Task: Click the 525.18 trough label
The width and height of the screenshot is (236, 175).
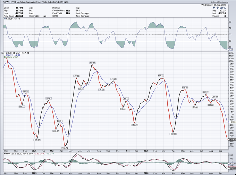Action: (x=81, y=89)
